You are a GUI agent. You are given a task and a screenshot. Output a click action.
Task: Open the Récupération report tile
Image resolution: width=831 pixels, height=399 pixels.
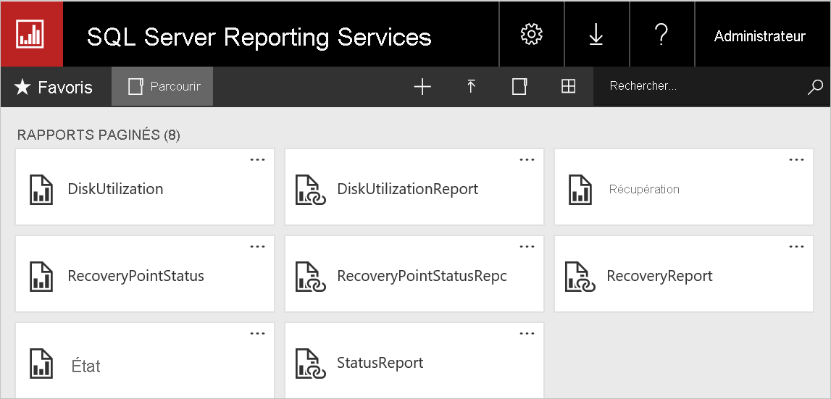pos(644,189)
